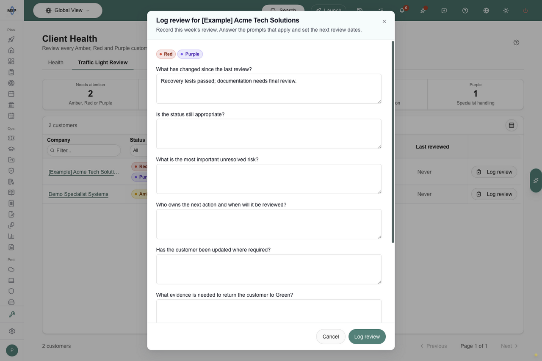Open the history clock icon in header
Image resolution: width=542 pixels, height=361 pixels.
(x=360, y=10)
